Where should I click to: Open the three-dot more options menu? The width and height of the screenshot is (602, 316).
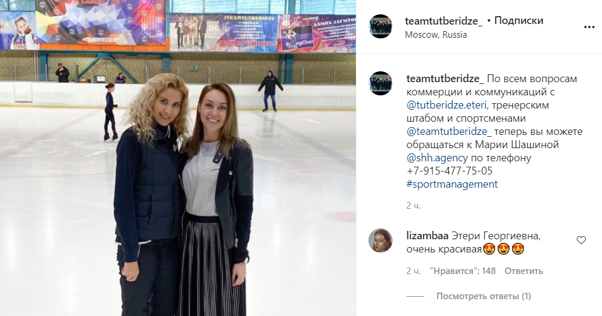point(589,27)
